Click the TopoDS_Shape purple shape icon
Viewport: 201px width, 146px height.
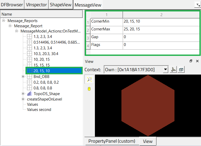pos(30,94)
